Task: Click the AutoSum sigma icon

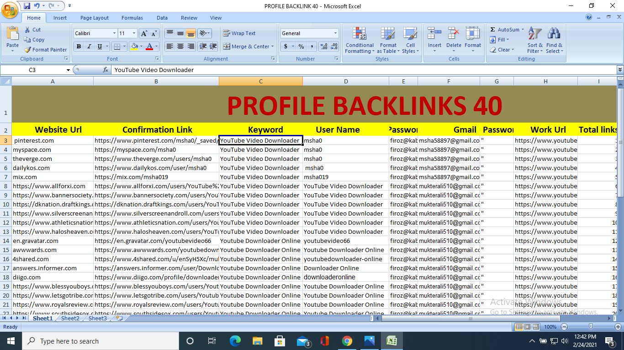Action: 492,30
